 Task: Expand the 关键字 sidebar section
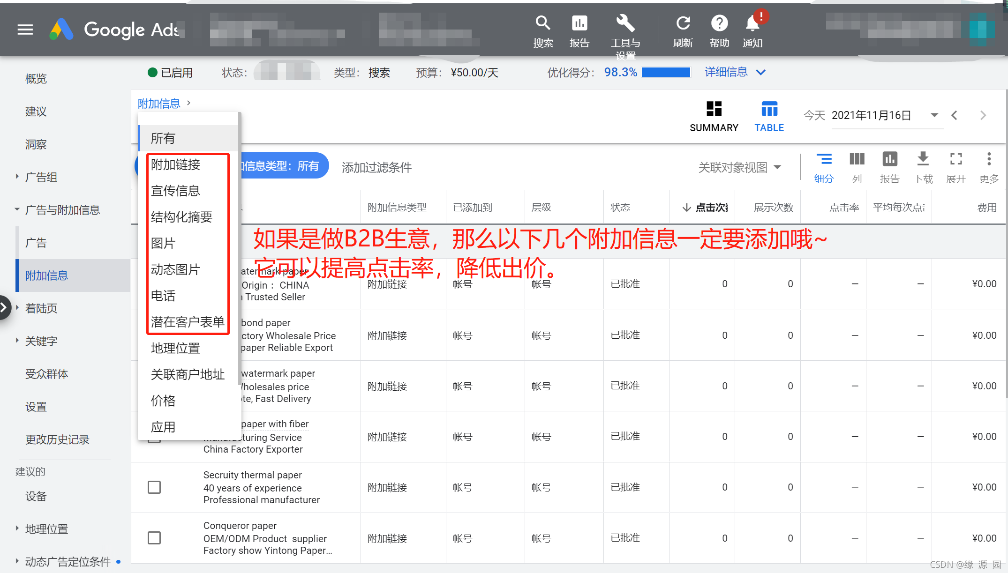pos(17,341)
